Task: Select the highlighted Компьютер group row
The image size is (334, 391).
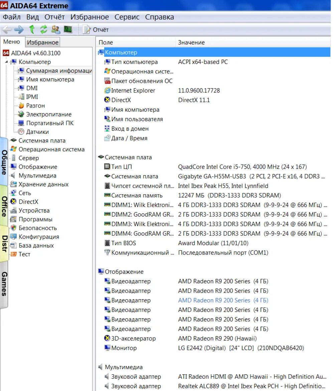Action: click(214, 52)
